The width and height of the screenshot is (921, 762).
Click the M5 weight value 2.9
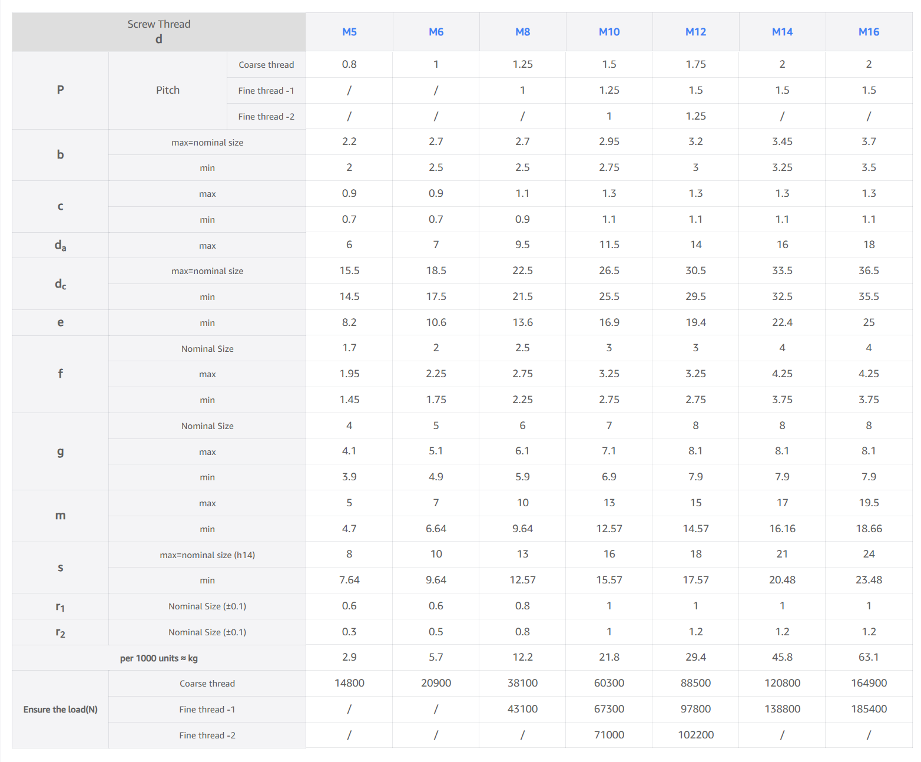(x=349, y=657)
